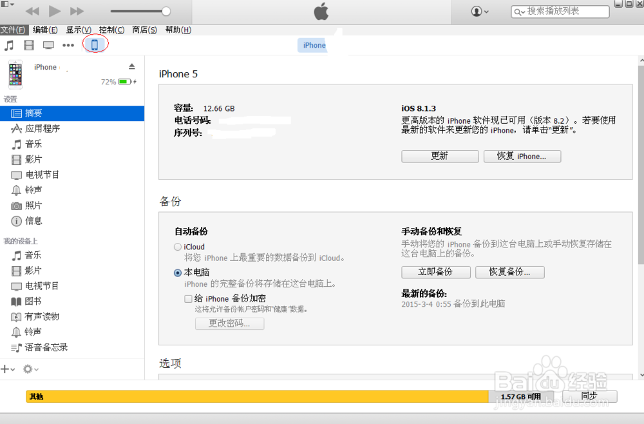This screenshot has height=424, width=644.
Task: Open 铃声 under 设置 section
Action: tap(72, 190)
